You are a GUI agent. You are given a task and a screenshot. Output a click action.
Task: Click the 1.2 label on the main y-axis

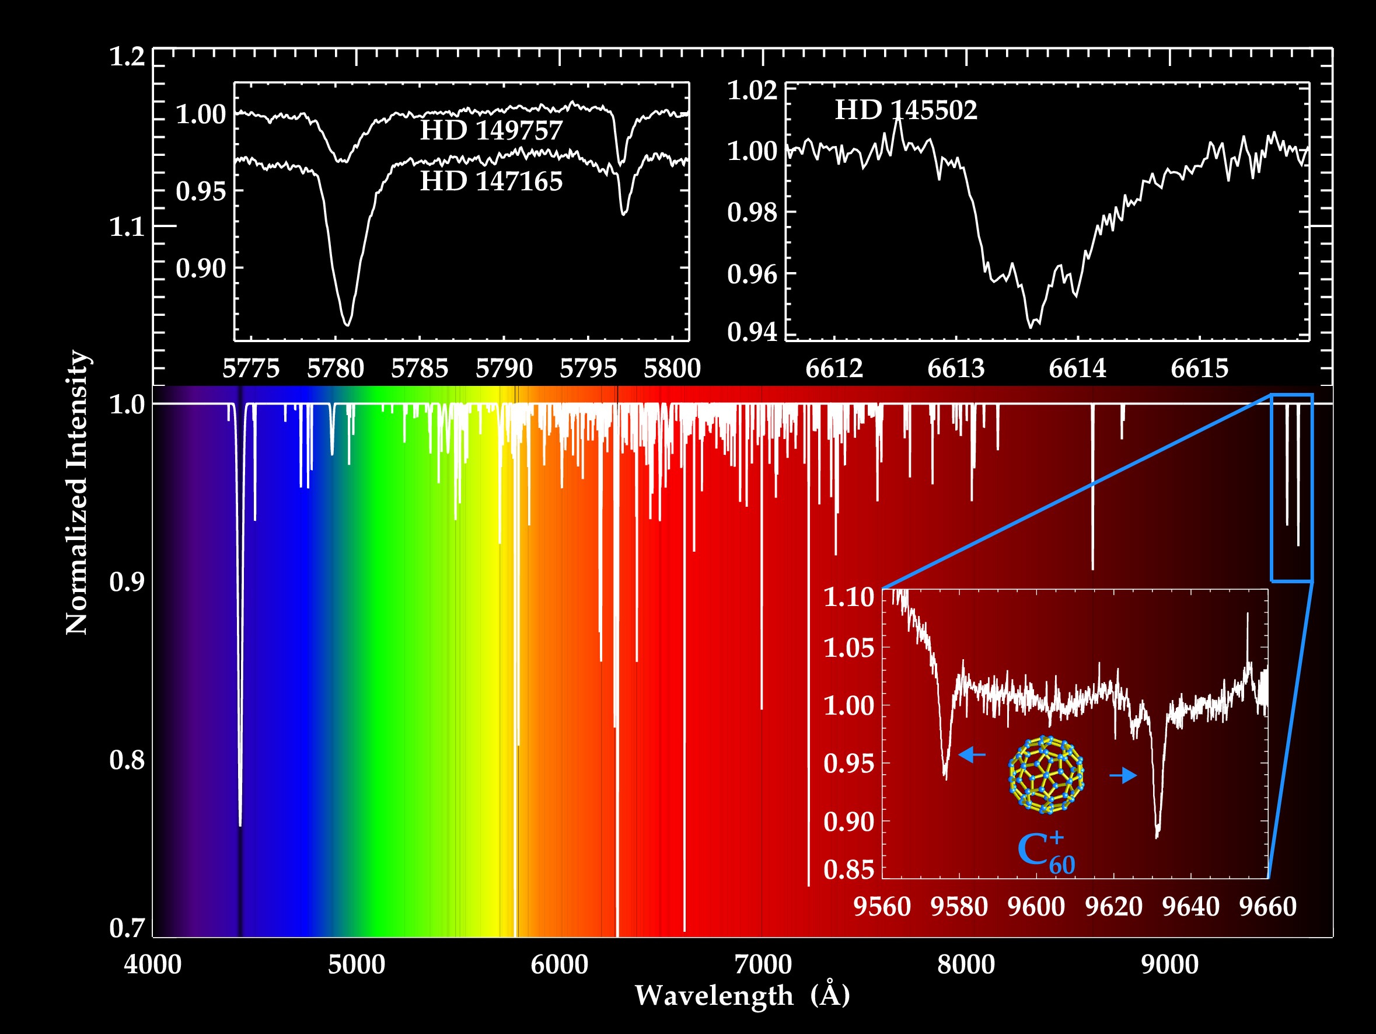tap(127, 57)
